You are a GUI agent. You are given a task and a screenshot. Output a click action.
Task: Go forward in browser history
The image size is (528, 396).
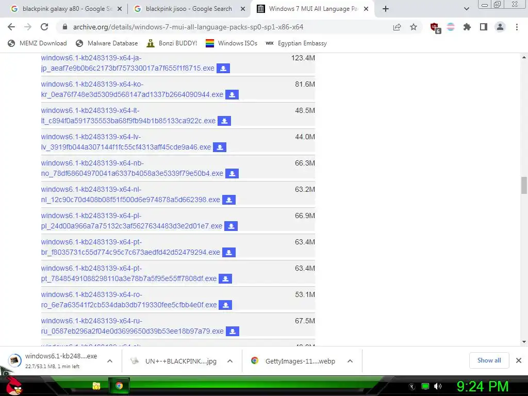[x=28, y=27]
